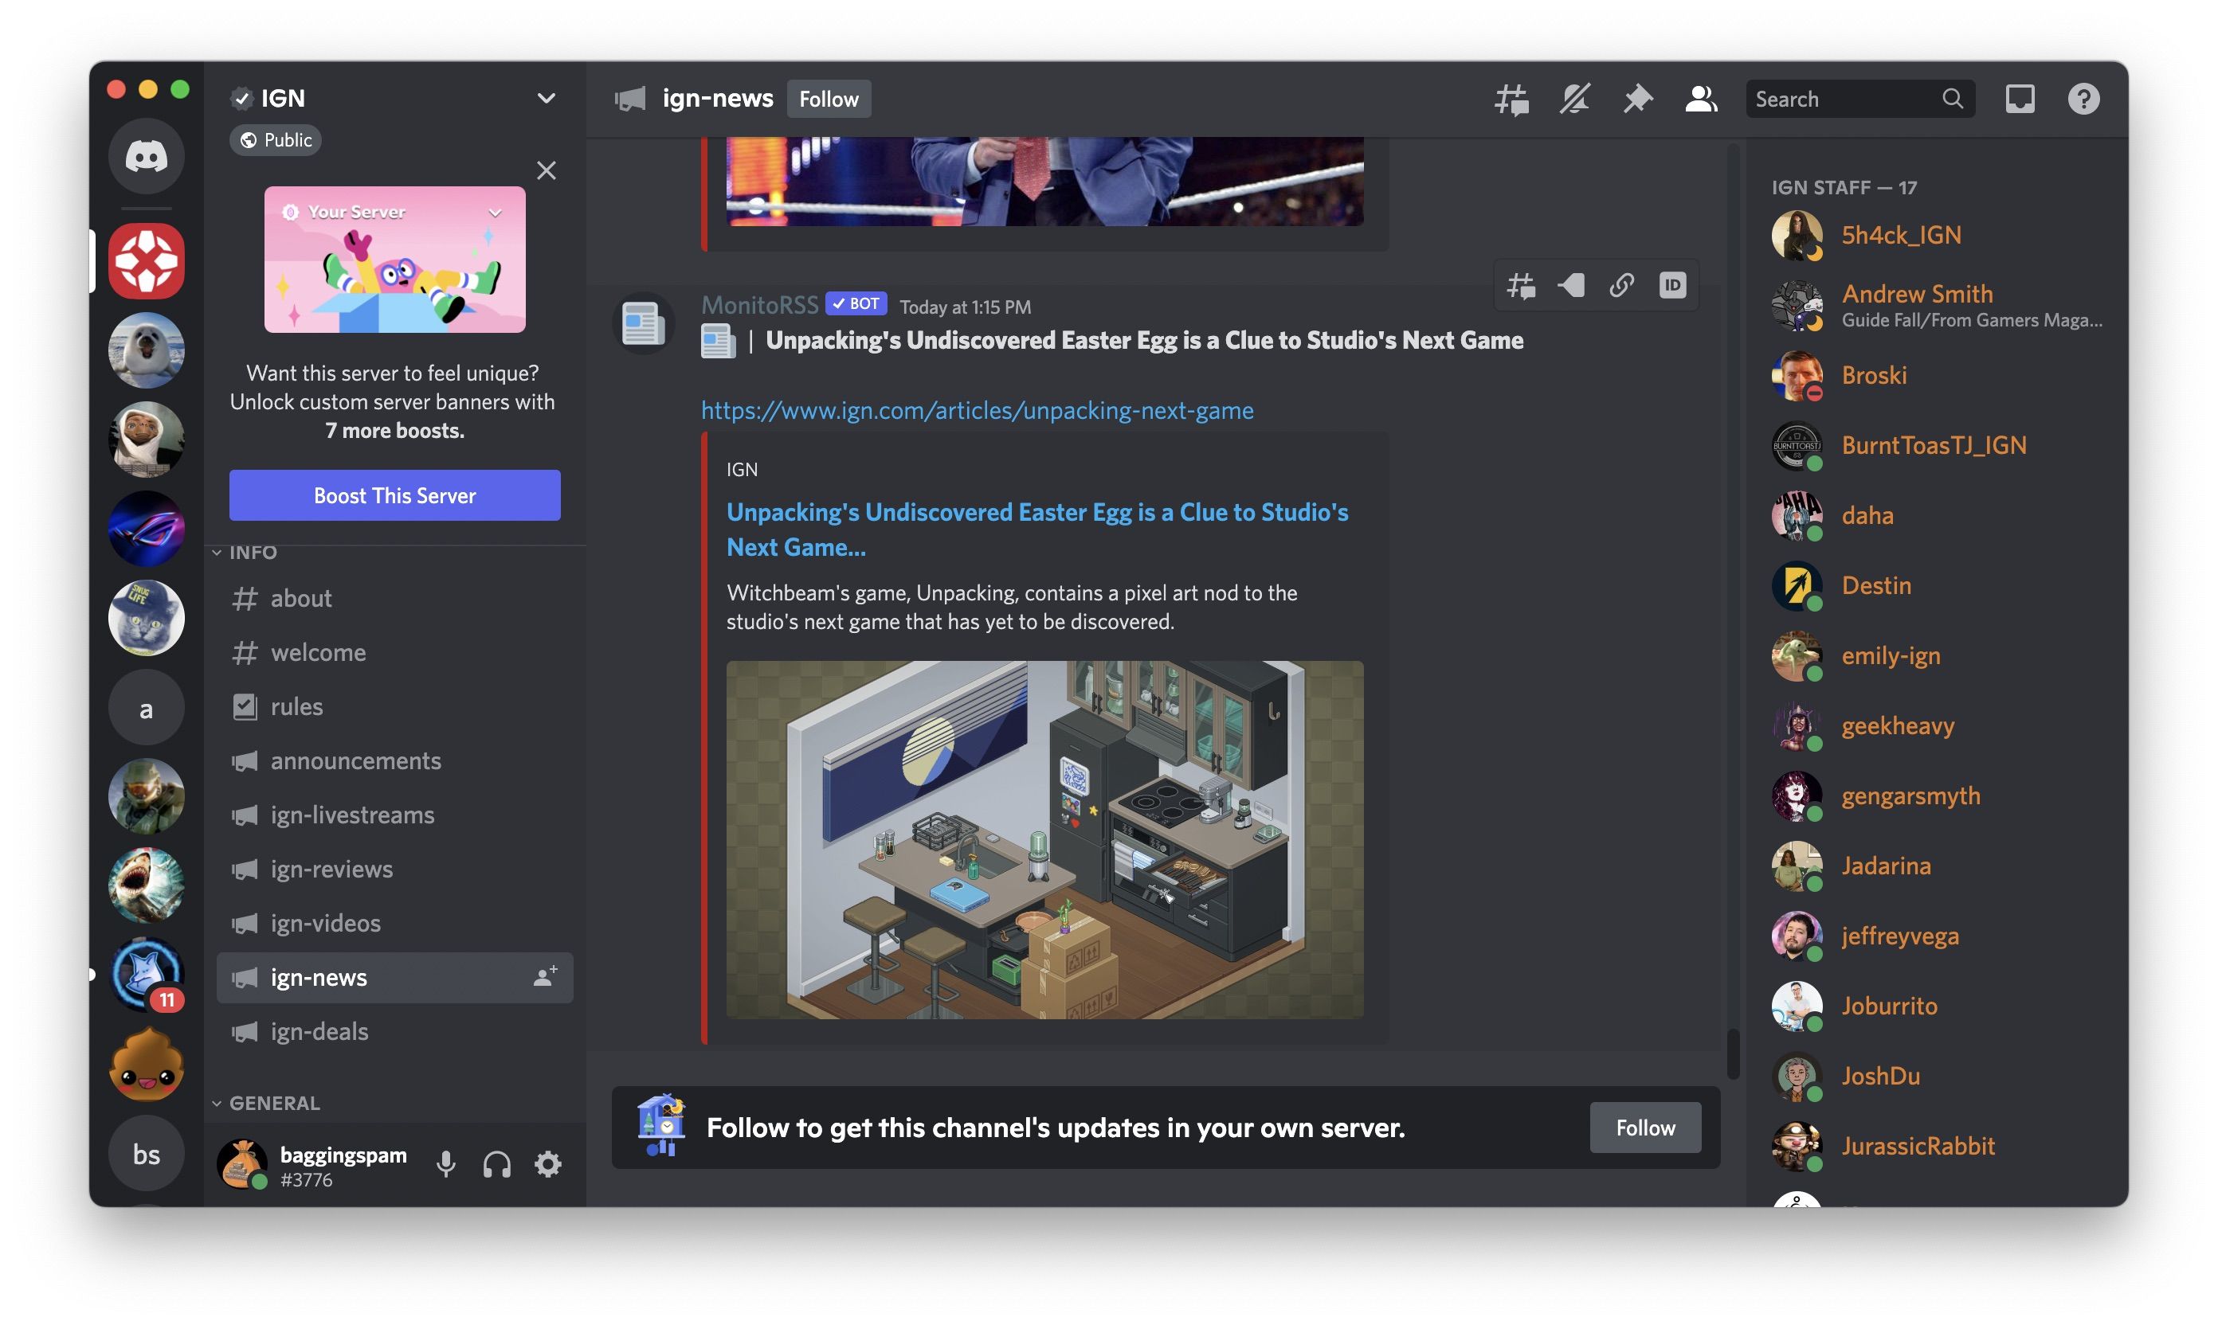Image resolution: width=2218 pixels, height=1325 pixels.
Task: Deafen audio with headphones icon
Action: click(496, 1164)
